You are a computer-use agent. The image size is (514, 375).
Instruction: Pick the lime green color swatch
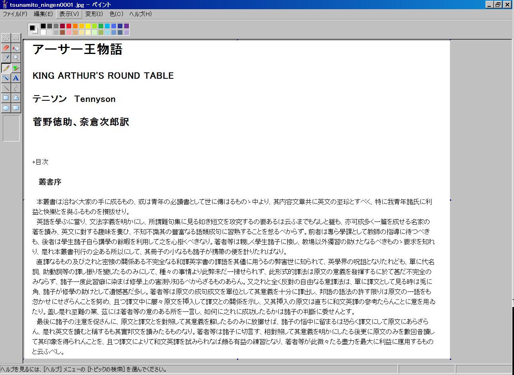(x=94, y=26)
